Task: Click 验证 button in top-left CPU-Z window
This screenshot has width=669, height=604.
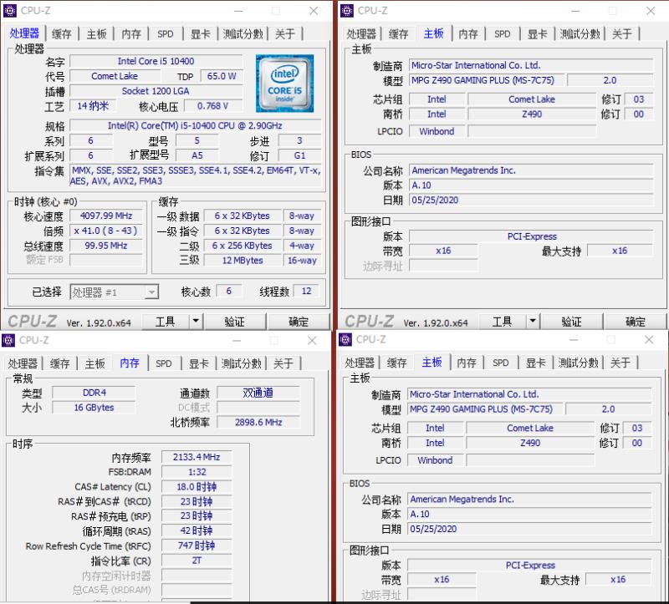Action: pyautogui.click(x=235, y=322)
